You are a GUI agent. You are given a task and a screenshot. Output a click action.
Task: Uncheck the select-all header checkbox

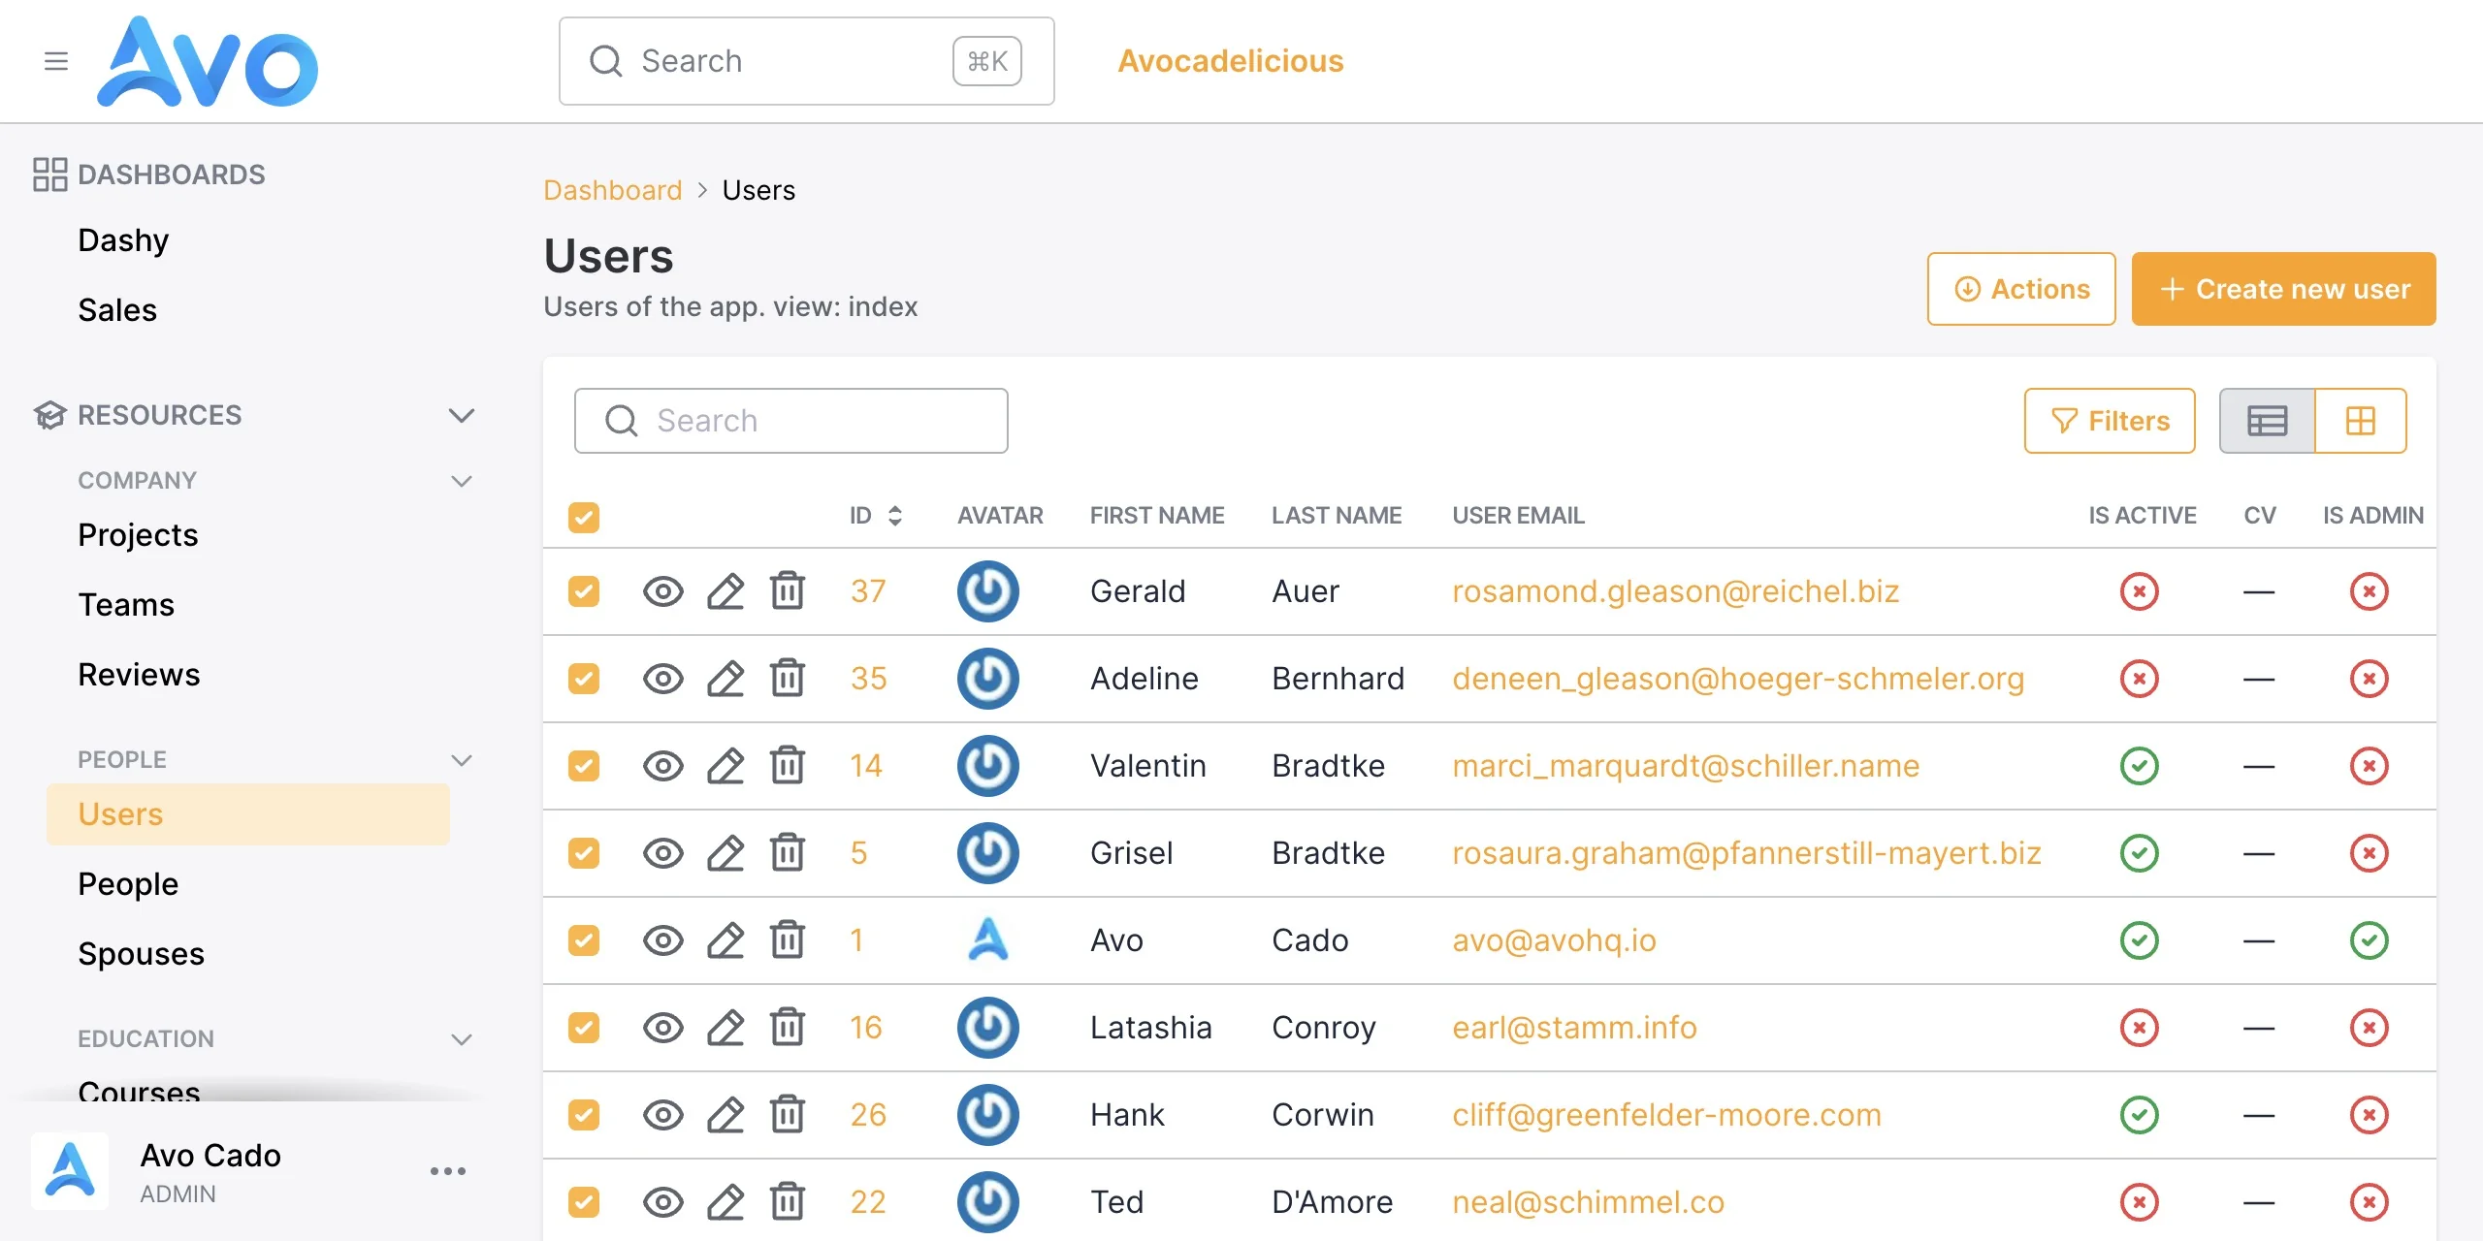[x=584, y=517]
